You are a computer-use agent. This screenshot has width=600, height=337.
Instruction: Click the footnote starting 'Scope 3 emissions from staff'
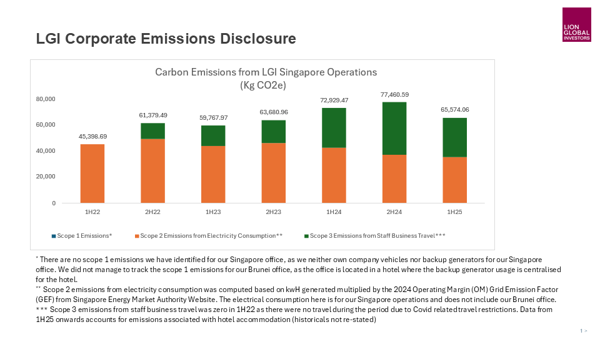[x=294, y=315]
